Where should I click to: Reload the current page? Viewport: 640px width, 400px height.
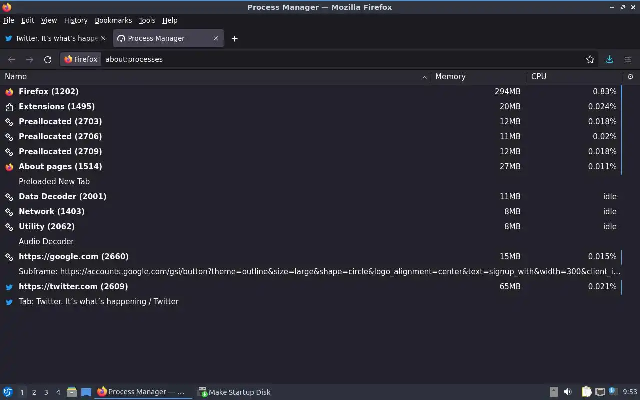[x=48, y=59]
